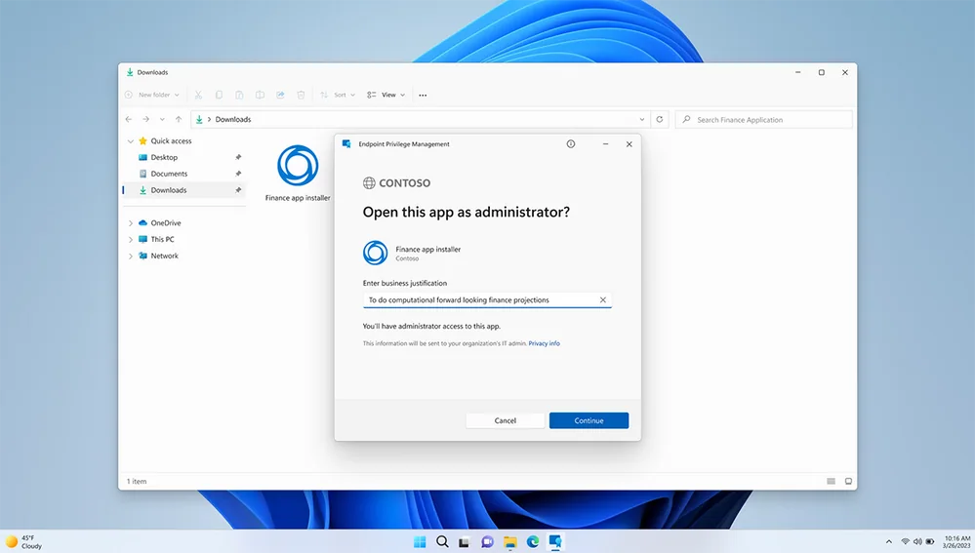Click the Search Finance Application box
This screenshot has height=553, width=975.
click(x=763, y=119)
